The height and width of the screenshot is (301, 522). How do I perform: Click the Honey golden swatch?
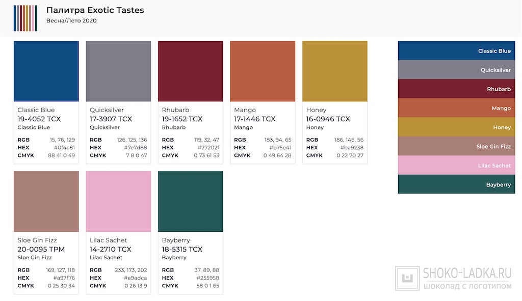[x=335, y=71]
